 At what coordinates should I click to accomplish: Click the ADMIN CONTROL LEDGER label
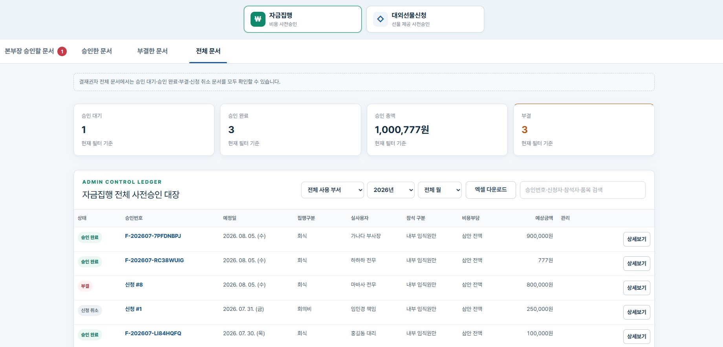(122, 182)
